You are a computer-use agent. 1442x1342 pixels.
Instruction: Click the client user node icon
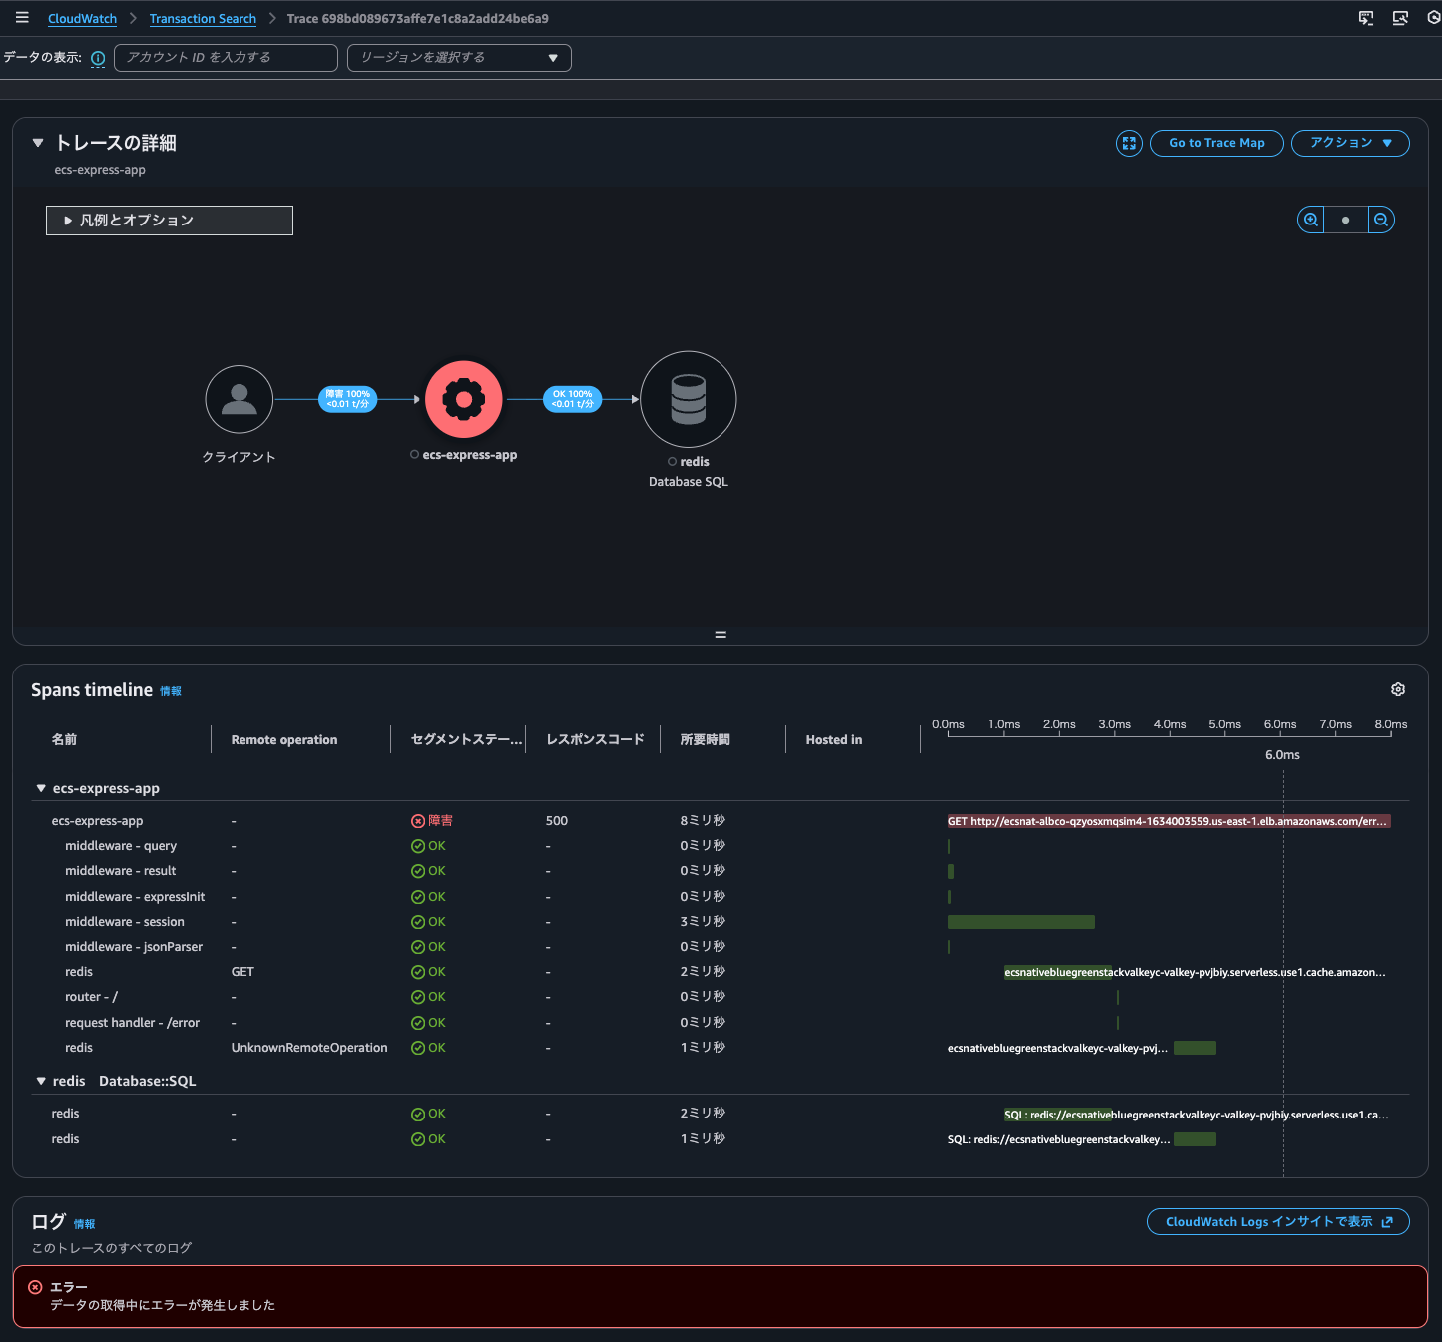pyautogui.click(x=239, y=399)
